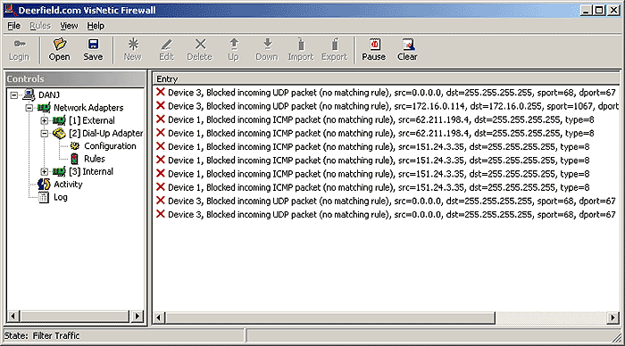
Task: Open the Help menu
Action: (x=96, y=26)
